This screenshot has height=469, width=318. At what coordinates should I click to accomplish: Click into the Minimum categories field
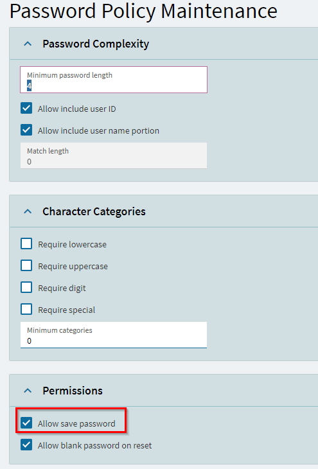(114, 335)
